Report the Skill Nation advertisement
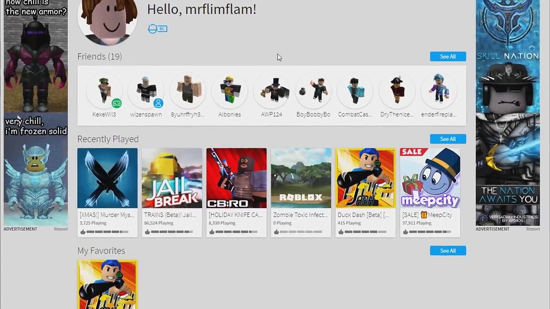Image resolution: width=550 pixels, height=309 pixels. [533, 229]
